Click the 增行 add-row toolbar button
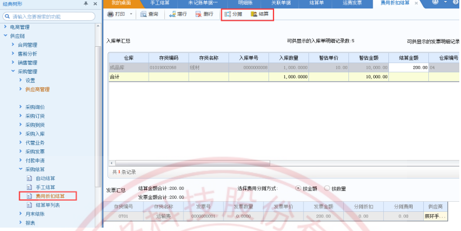Screen dimensions: 461x231 pos(178,14)
